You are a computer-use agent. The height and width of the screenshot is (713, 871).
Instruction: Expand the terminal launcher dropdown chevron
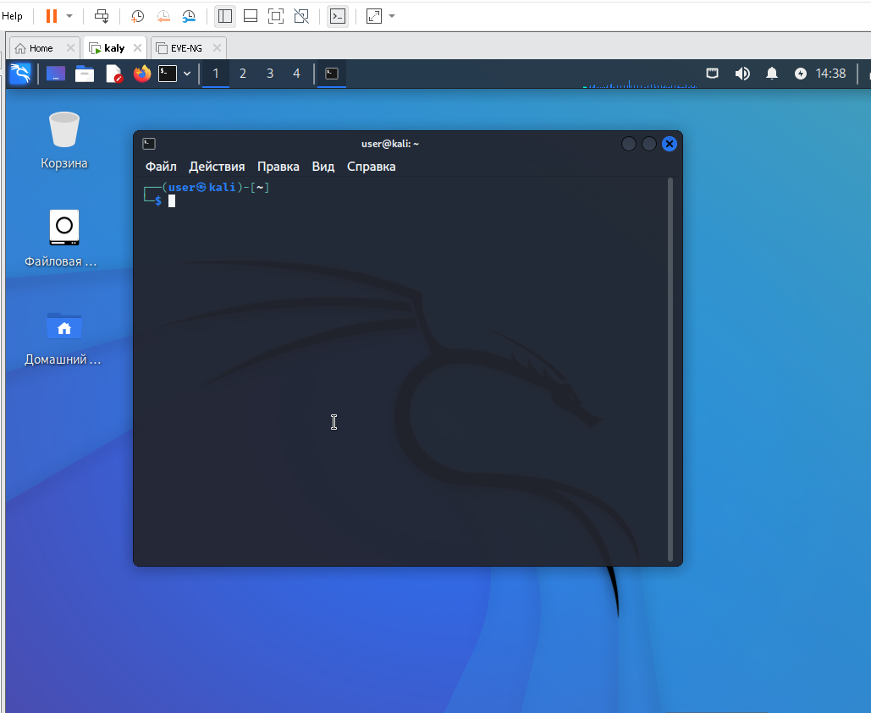click(187, 74)
